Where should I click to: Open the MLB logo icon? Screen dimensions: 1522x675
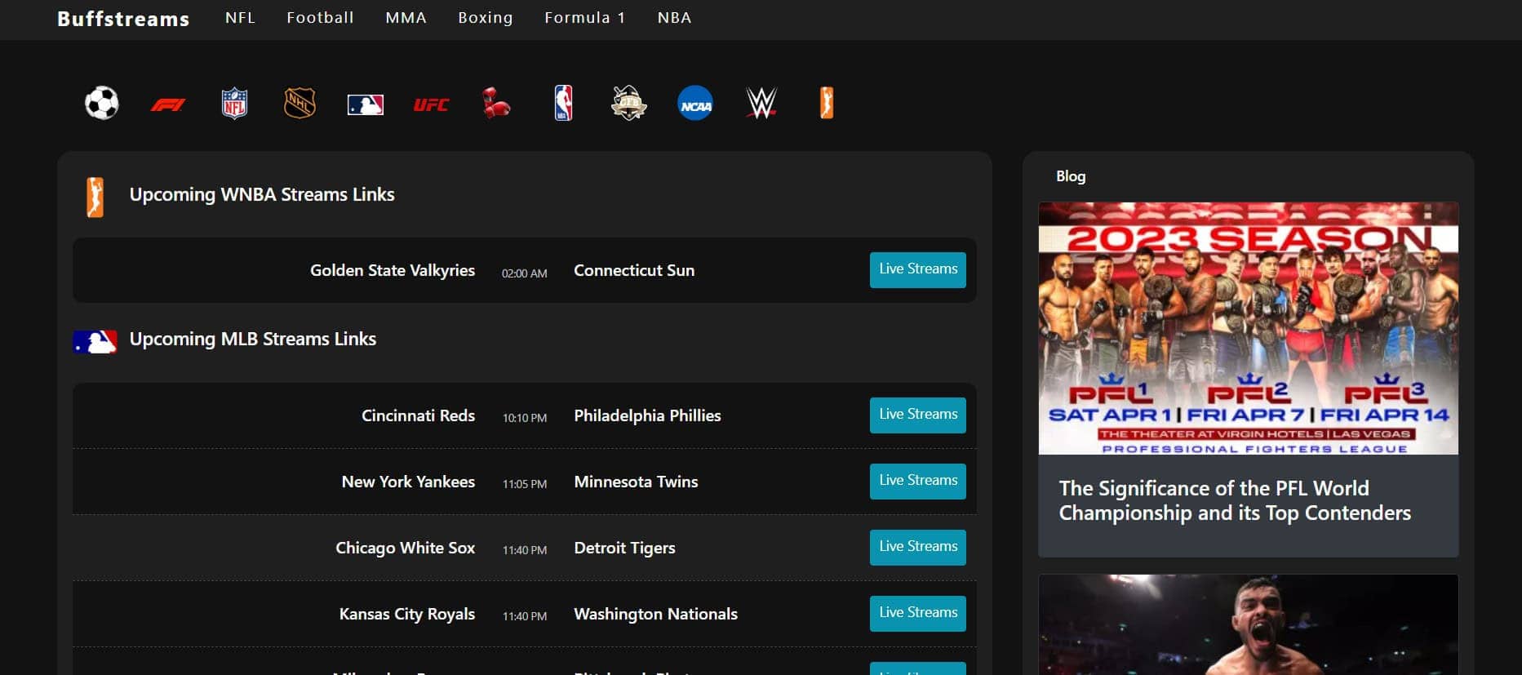(x=365, y=104)
